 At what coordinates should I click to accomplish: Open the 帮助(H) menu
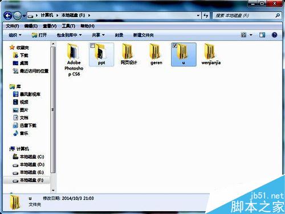point(87,26)
